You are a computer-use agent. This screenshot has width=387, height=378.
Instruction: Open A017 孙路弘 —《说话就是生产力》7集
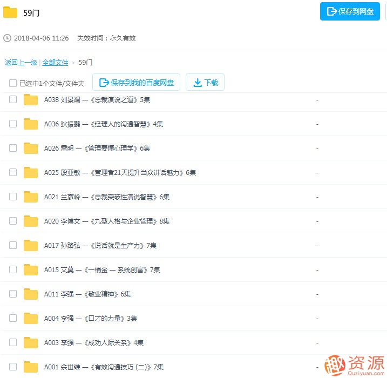[x=100, y=245]
